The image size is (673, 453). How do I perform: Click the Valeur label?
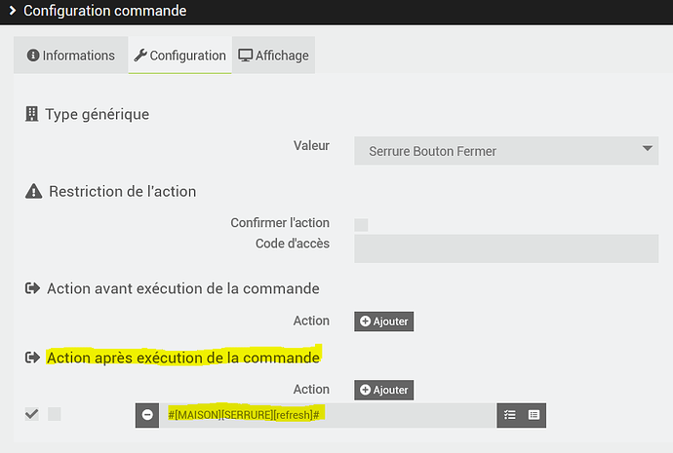pyautogui.click(x=311, y=145)
